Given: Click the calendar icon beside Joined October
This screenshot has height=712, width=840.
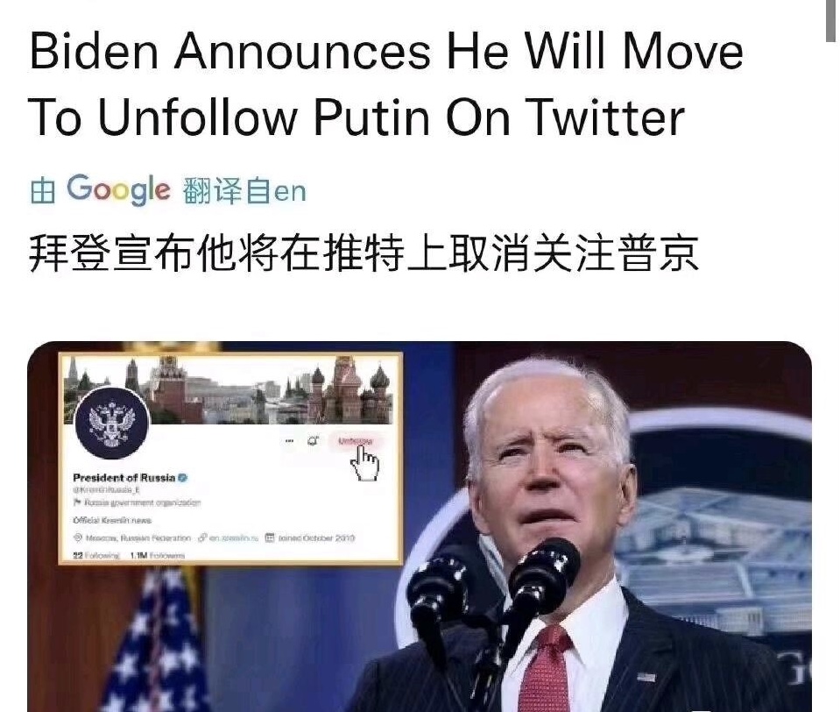Looking at the screenshot, I should (x=270, y=538).
